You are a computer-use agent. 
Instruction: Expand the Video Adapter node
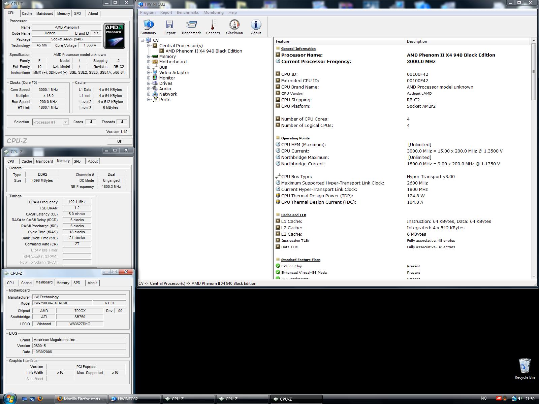click(149, 72)
